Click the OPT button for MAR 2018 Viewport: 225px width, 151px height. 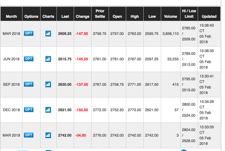(29, 33)
